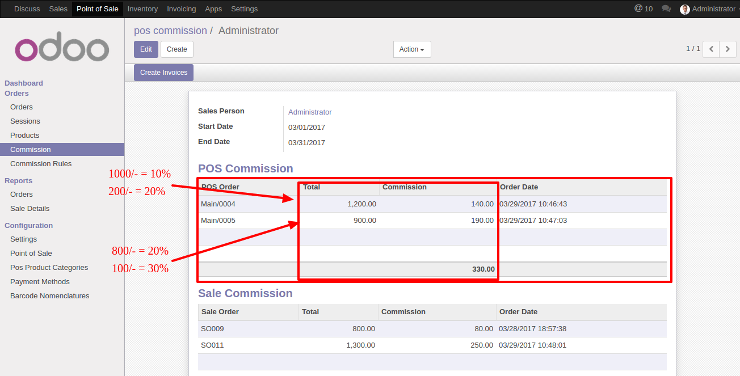Open the Apps menu
The image size is (740, 376).
click(213, 9)
